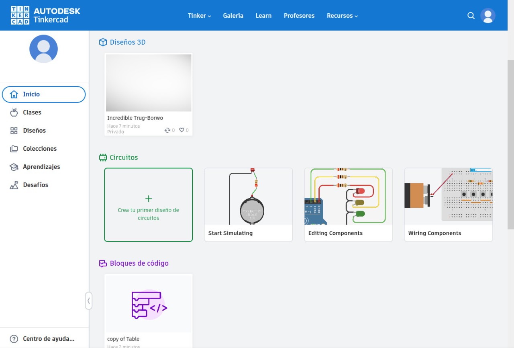This screenshot has height=348, width=514.
Task: Collapse the left sidebar with the arrow handle
Action: click(88, 301)
